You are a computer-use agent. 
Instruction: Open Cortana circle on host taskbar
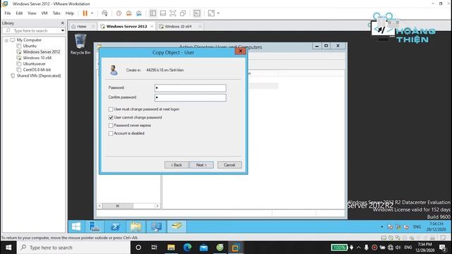[138, 248]
